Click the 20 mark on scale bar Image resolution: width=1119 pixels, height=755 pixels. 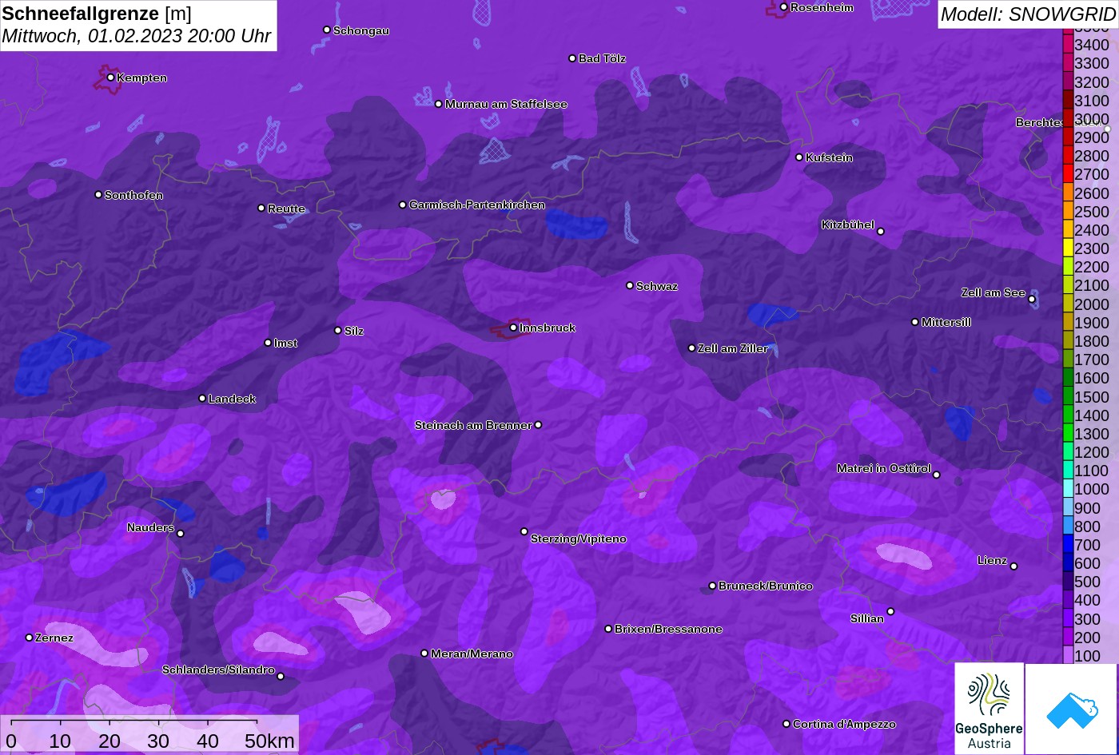coord(110,741)
